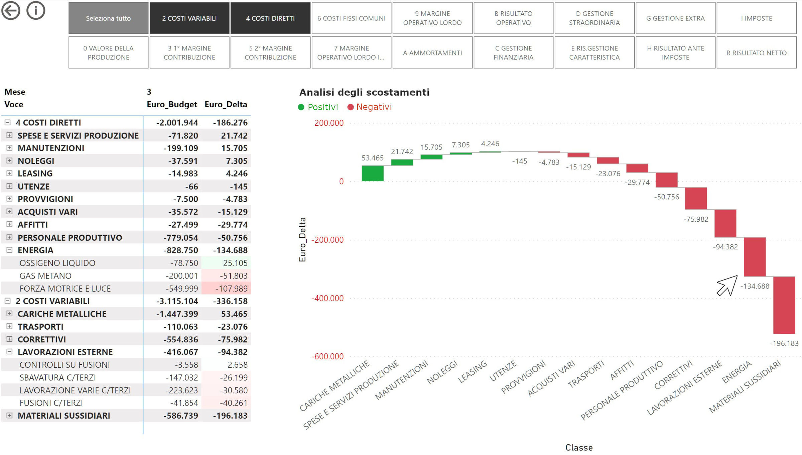Toggle the 4 COSTI DIRETTI slicer

(x=270, y=18)
